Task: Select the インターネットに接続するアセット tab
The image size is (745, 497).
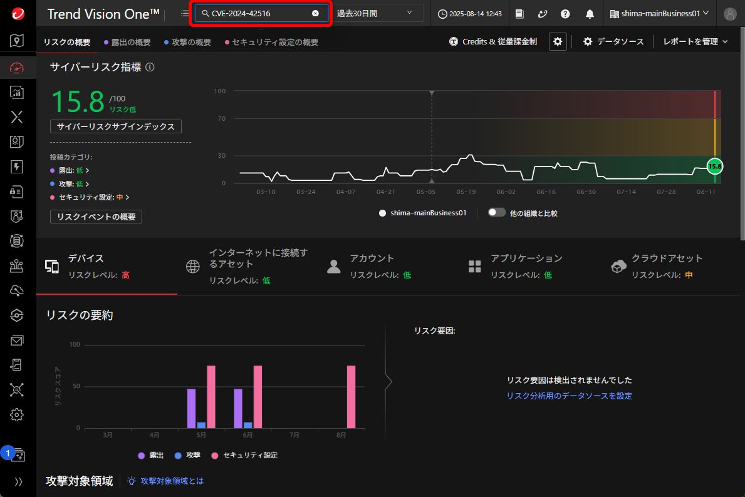Action: coord(247,266)
